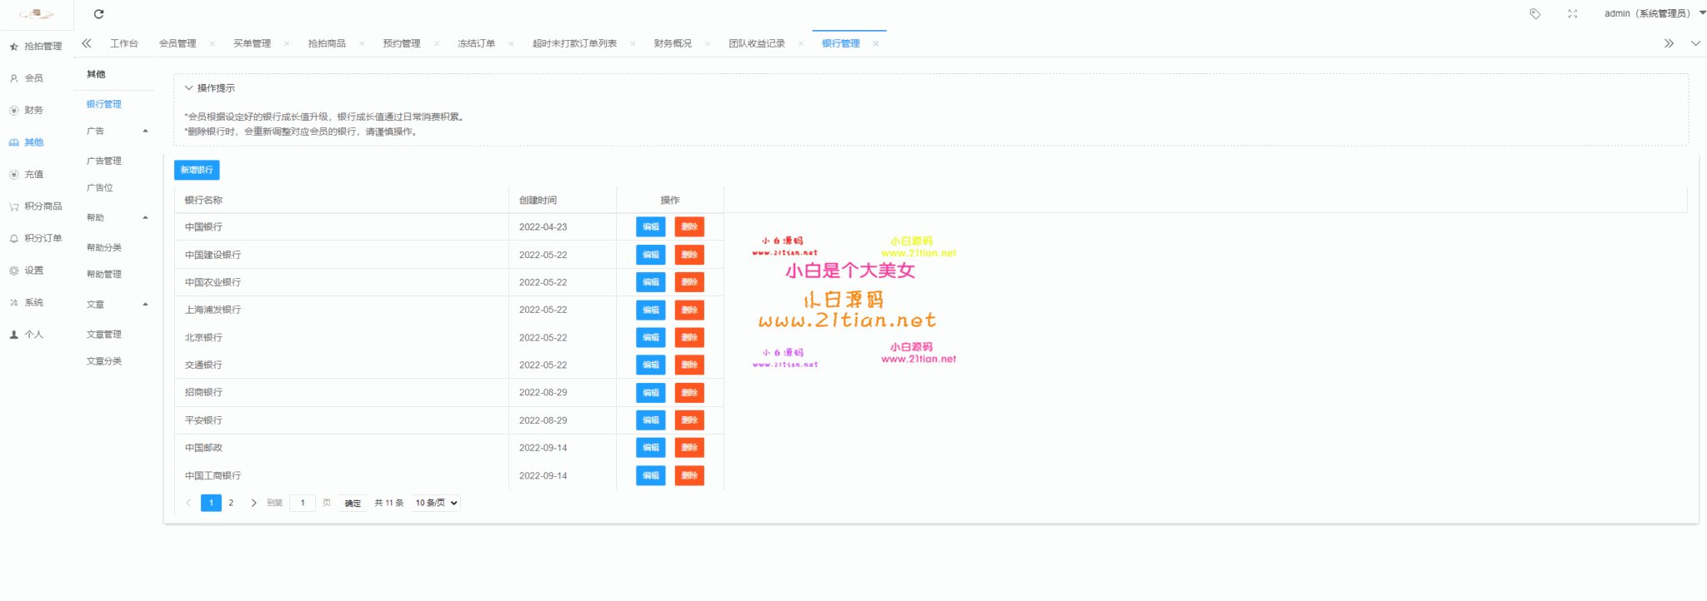Viewport: 1707px width, 601px height.
Task: Open 财务 in left sidebar
Action: tap(27, 110)
